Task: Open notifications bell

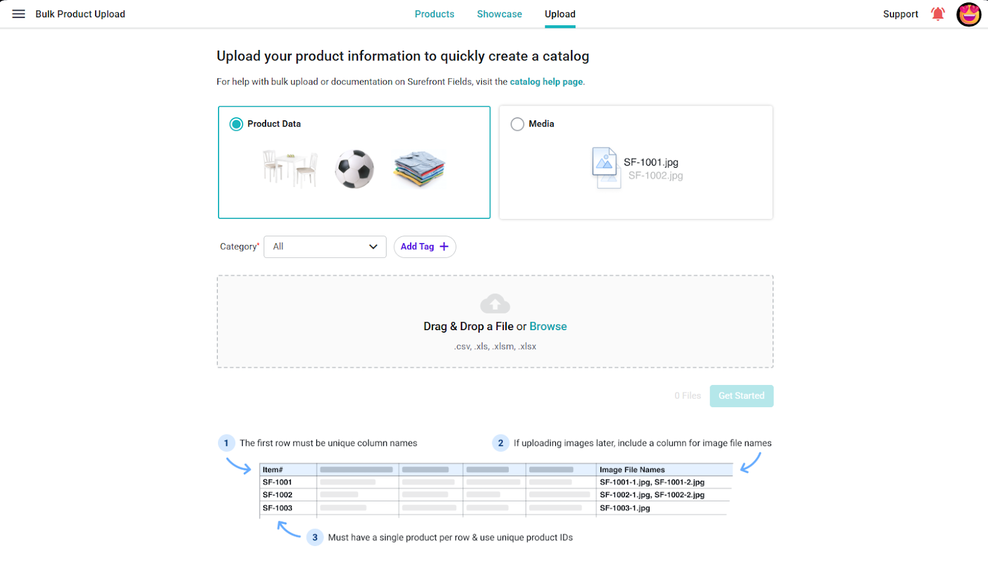Action: click(x=938, y=14)
